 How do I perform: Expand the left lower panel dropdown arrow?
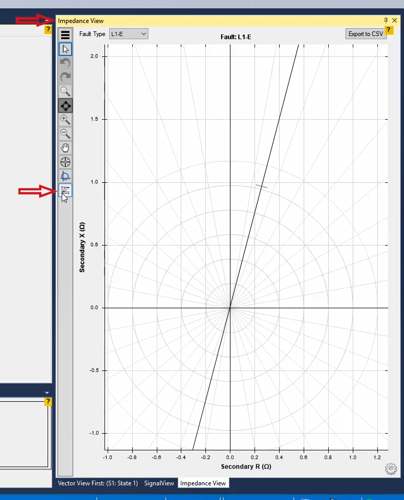point(47,392)
